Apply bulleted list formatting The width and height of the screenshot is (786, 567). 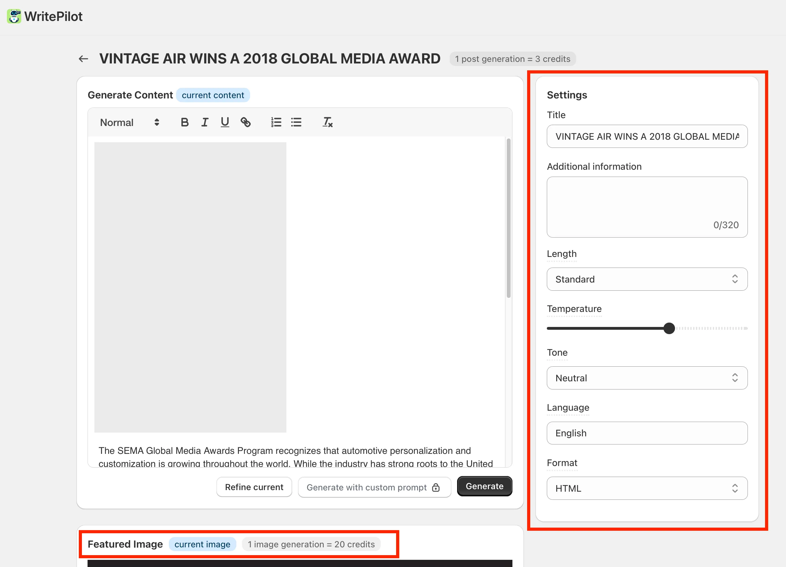click(x=296, y=122)
